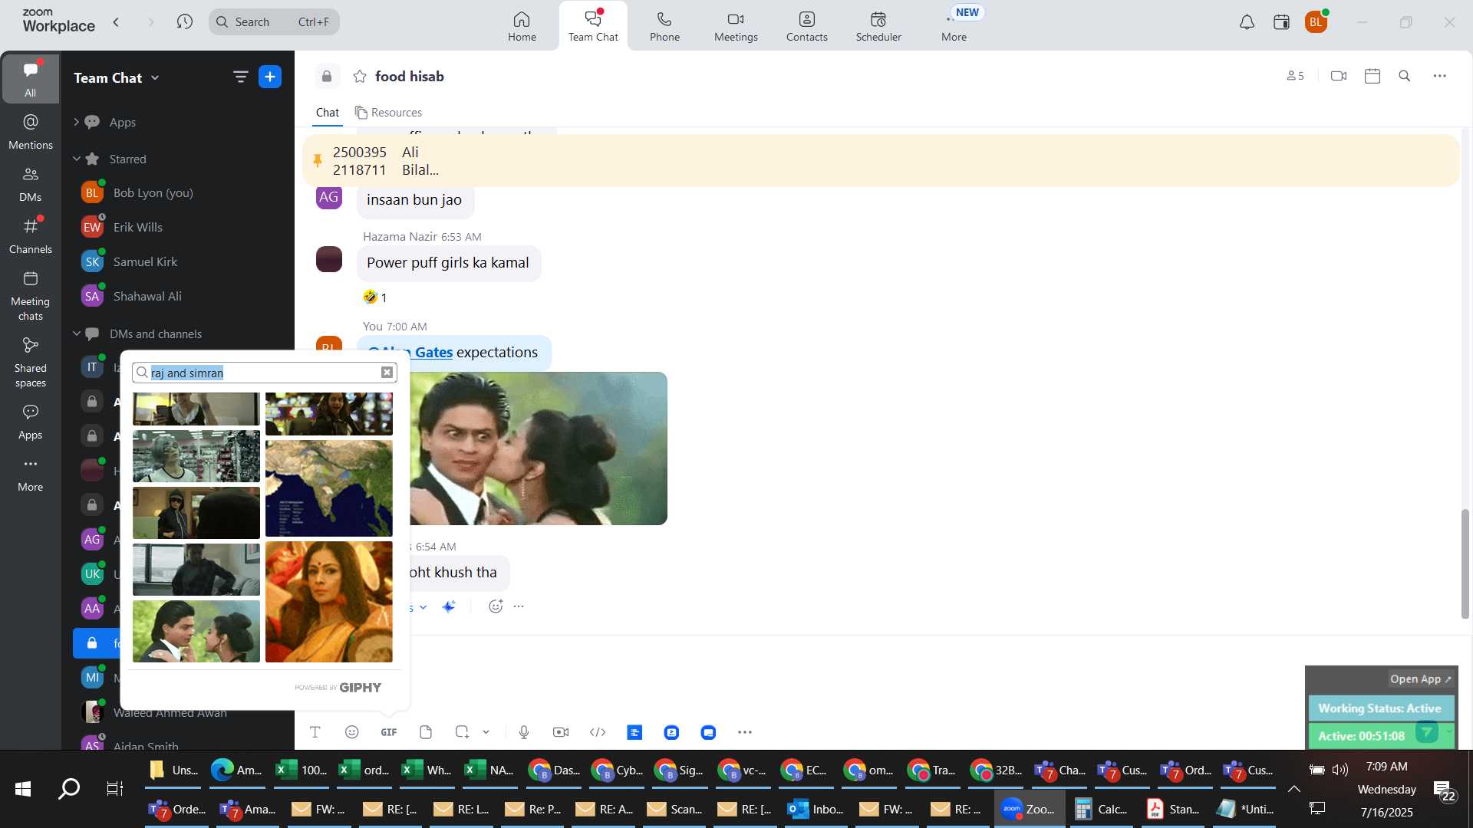
Task: Open Channels in the sidebar
Action: [x=30, y=236]
